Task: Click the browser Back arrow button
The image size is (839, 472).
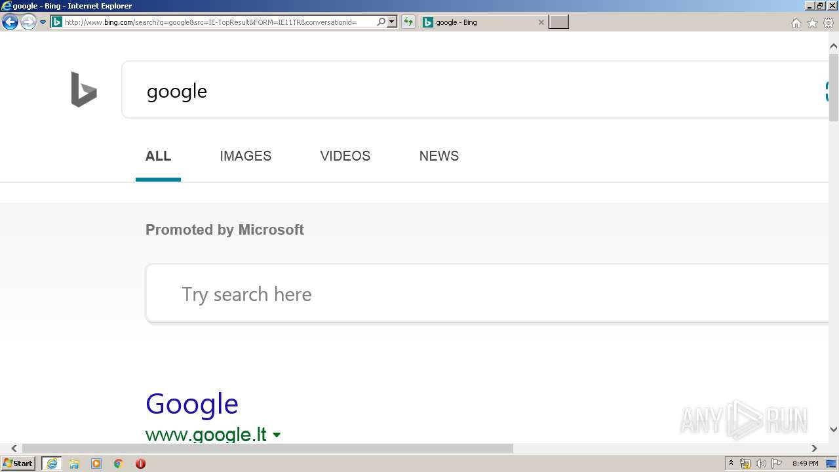Action: 10,22
